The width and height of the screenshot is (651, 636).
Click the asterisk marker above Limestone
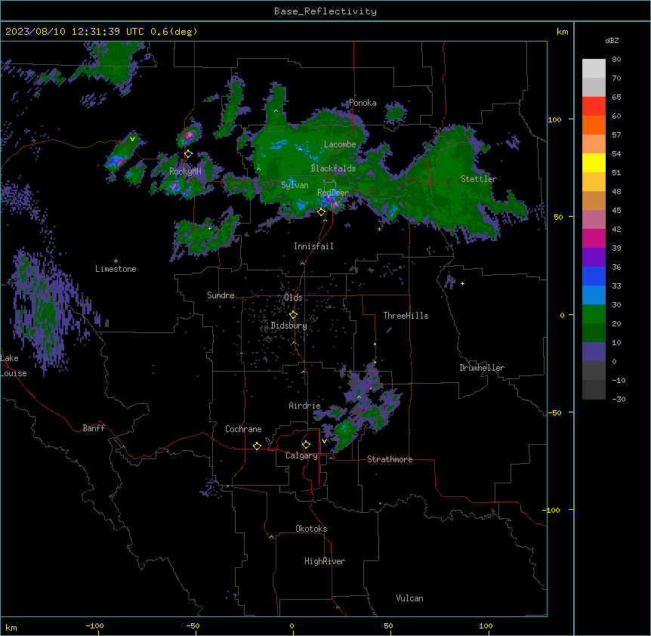[x=116, y=261]
